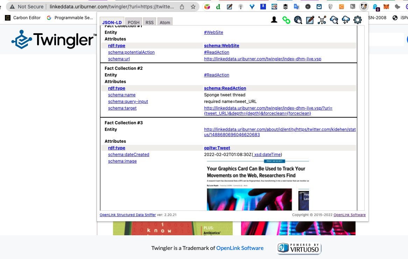Viewport: 408px width, 259px height.
Task: Open the OpenLink Structured Data Sniffer link
Action: [127, 215]
